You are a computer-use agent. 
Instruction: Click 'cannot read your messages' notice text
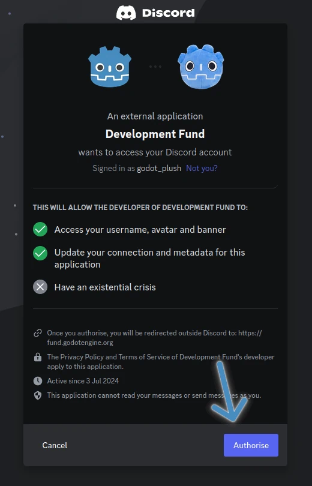point(154,395)
